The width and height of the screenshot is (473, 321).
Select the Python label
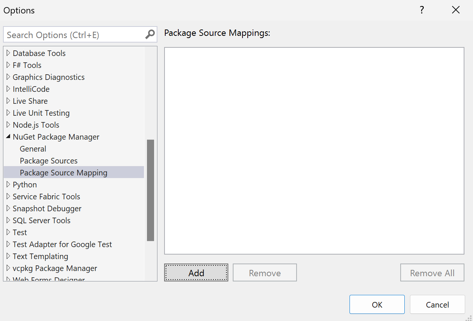coord(25,184)
